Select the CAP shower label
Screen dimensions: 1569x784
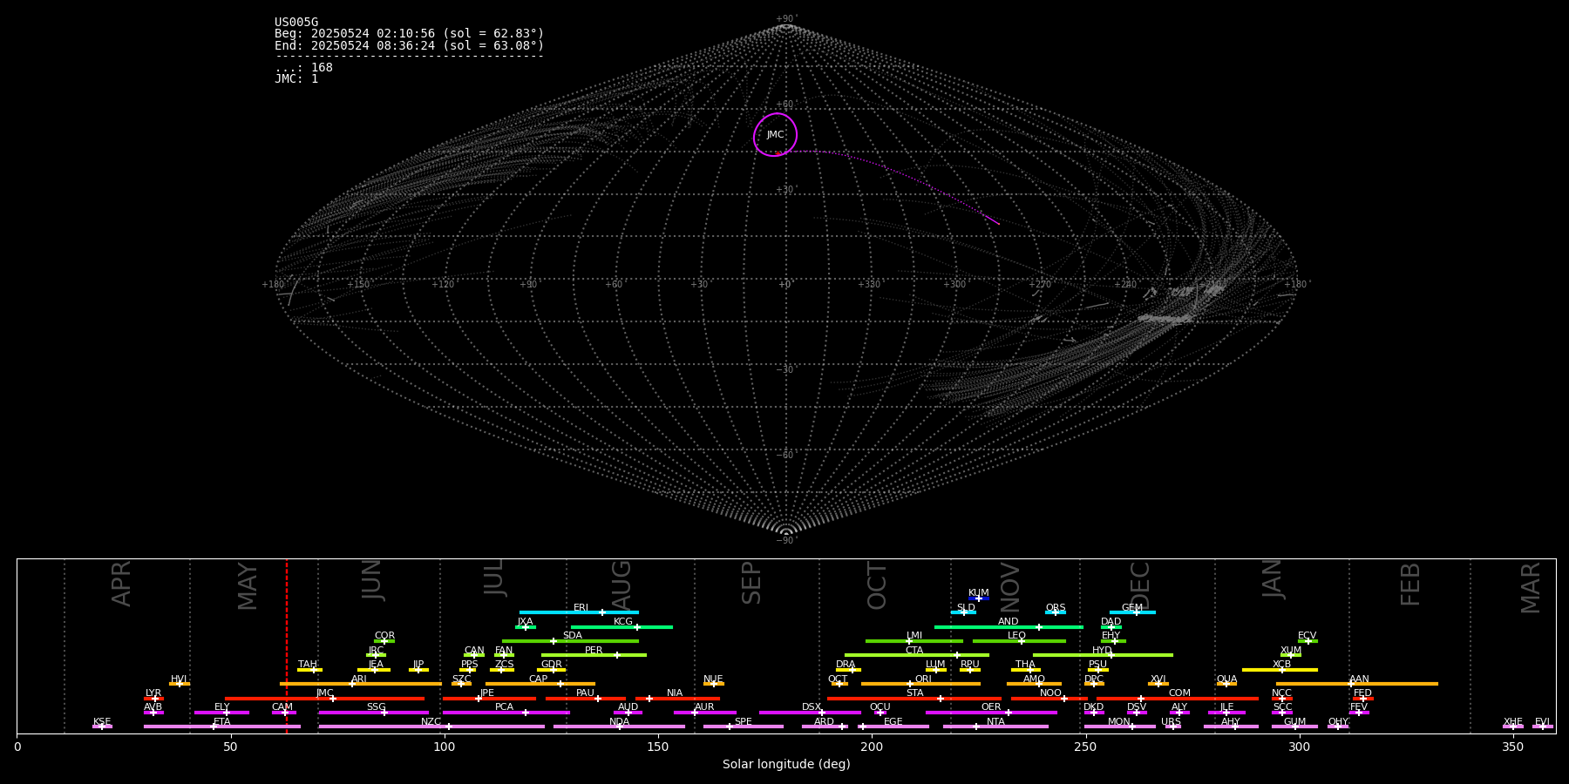pos(539,679)
